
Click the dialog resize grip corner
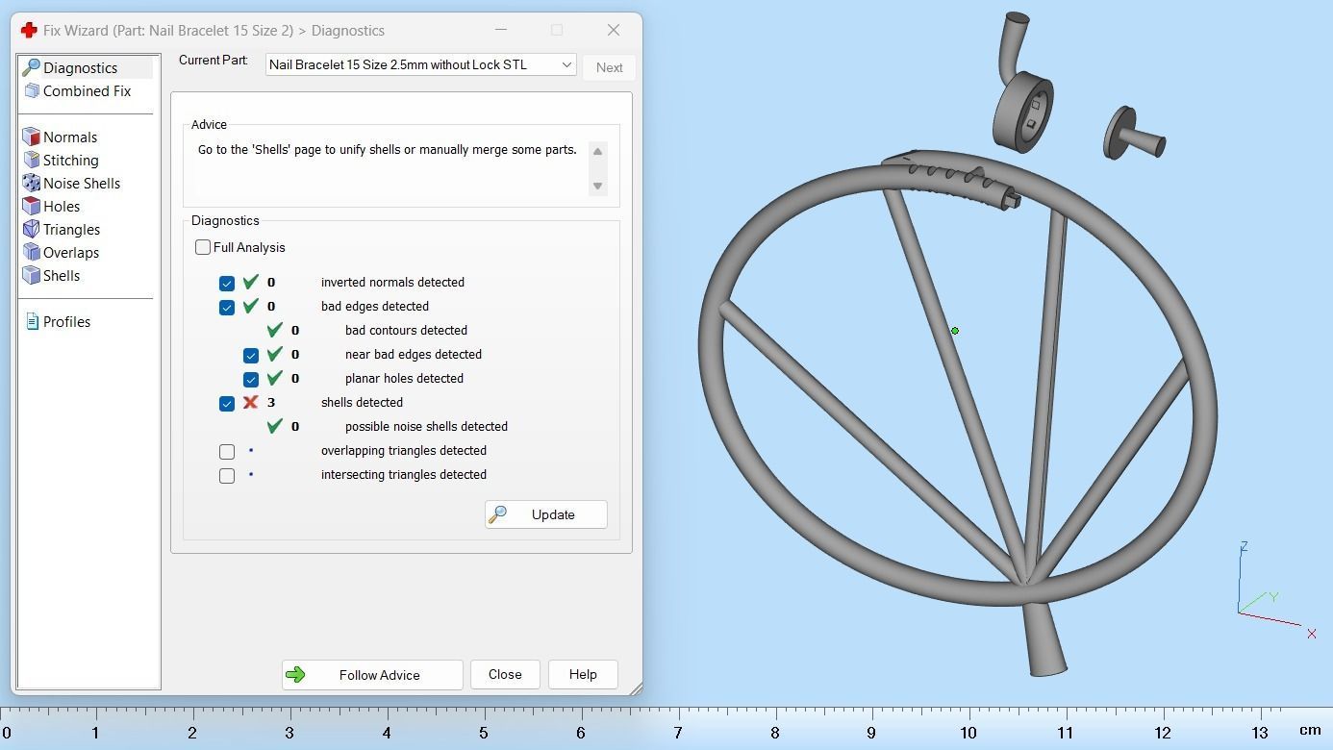(x=636, y=688)
